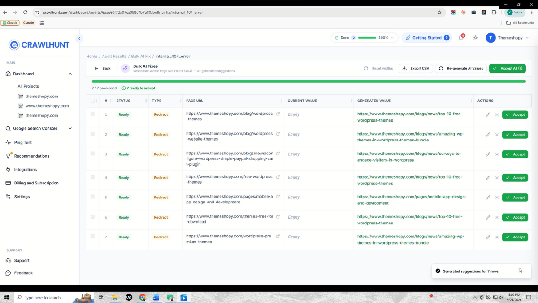Toggle the checkbox for row 4
538x303 pixels.
(x=93, y=177)
